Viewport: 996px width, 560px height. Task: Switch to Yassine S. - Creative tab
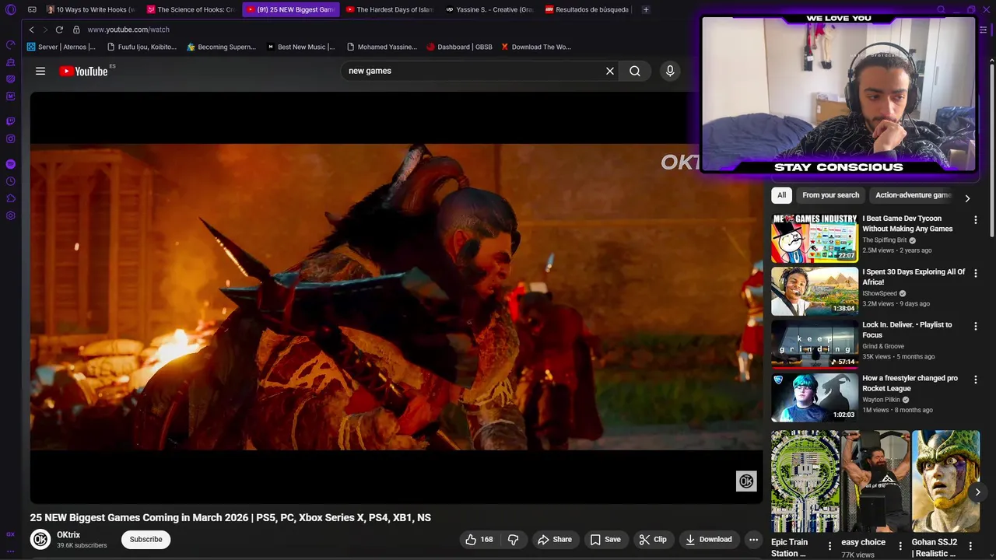489,9
